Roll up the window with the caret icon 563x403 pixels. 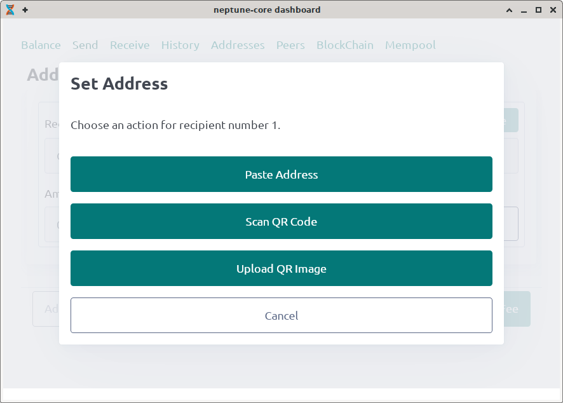point(509,10)
